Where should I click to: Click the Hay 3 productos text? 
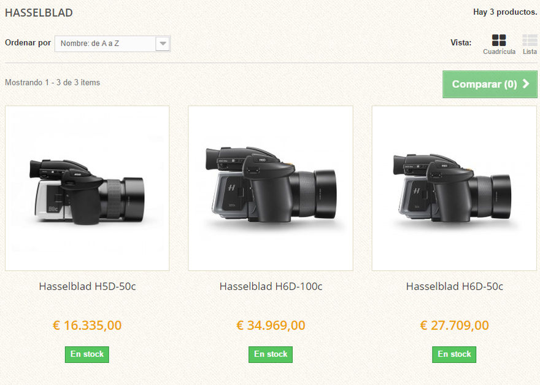[505, 12]
